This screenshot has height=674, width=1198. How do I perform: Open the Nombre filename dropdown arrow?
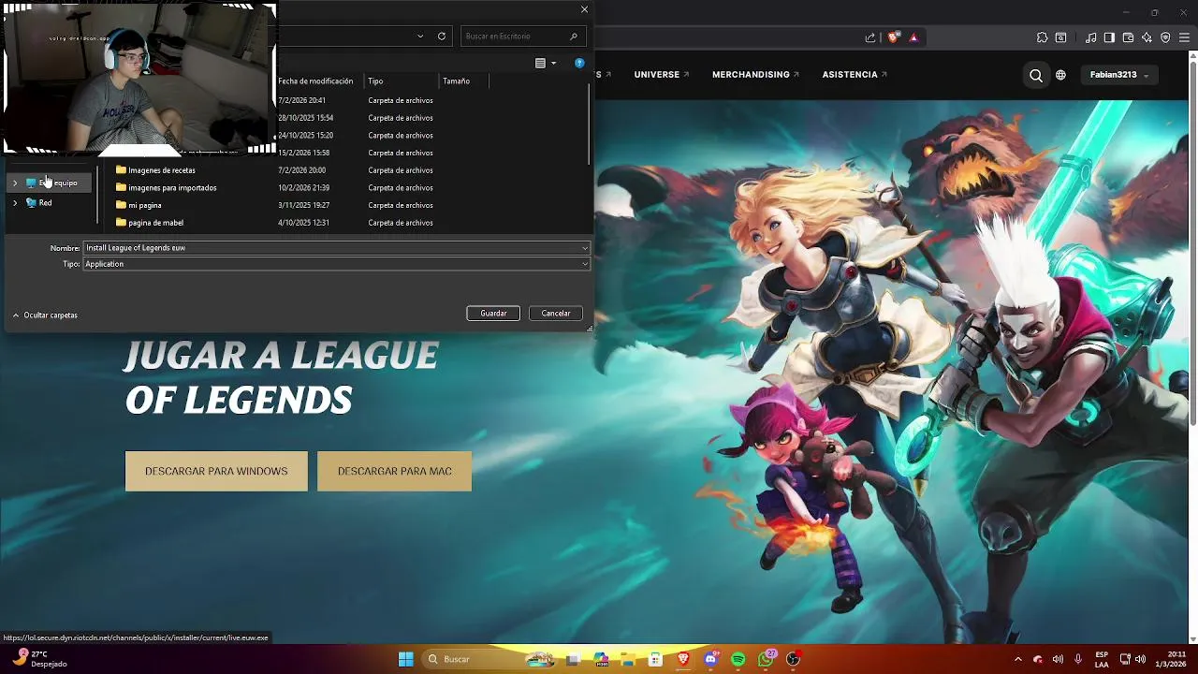tap(585, 248)
